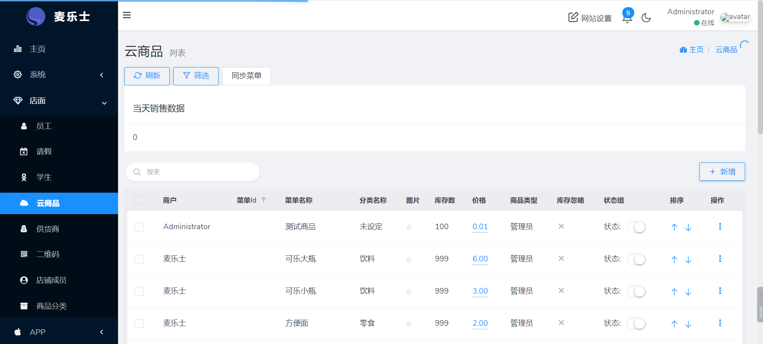Click the 新增 add button
This screenshot has height=344, width=763.
722,172
